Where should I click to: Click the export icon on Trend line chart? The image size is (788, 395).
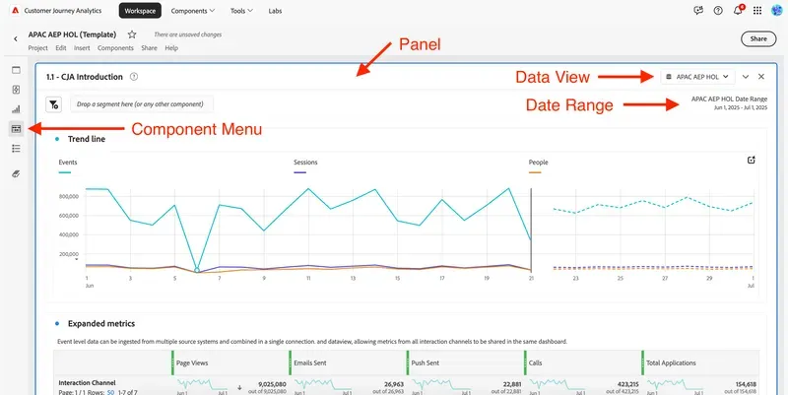pyautogui.click(x=752, y=161)
